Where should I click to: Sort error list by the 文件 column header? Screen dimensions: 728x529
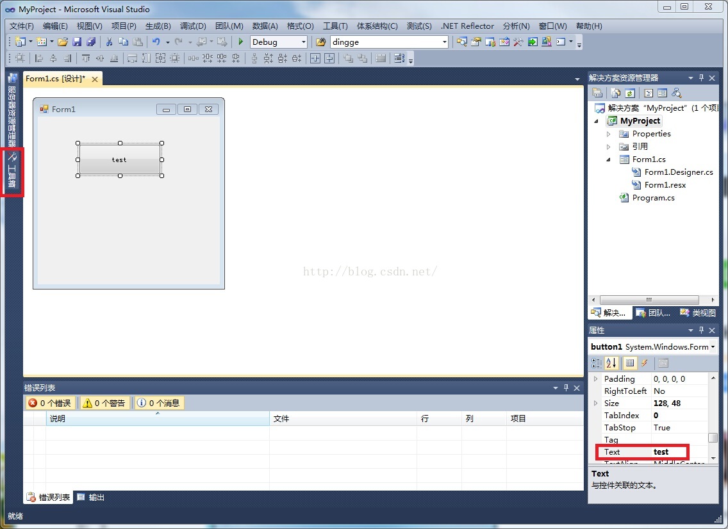pos(343,419)
